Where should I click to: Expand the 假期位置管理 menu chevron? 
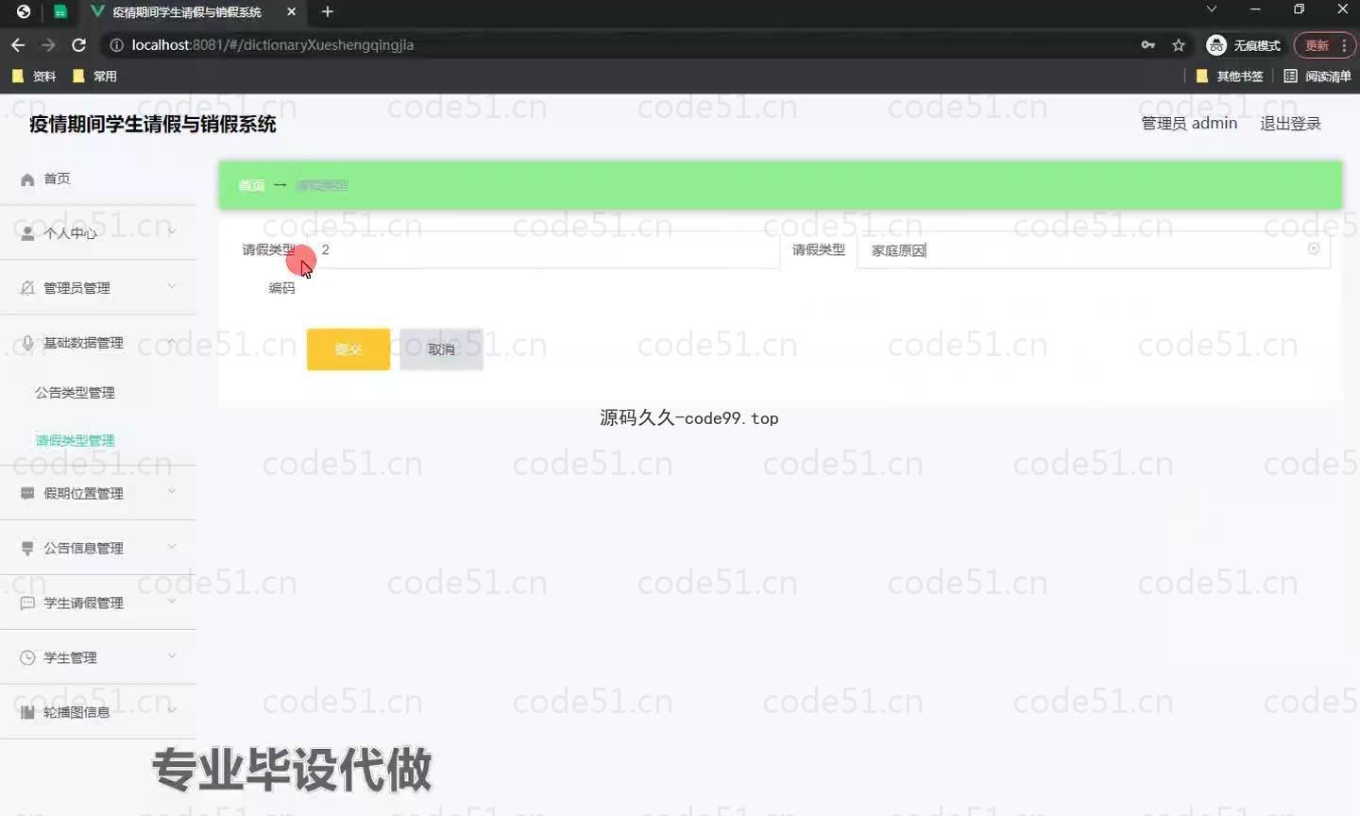172,491
